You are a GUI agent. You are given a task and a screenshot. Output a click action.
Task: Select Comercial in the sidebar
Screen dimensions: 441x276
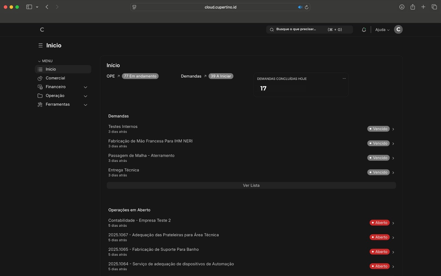[x=55, y=78]
